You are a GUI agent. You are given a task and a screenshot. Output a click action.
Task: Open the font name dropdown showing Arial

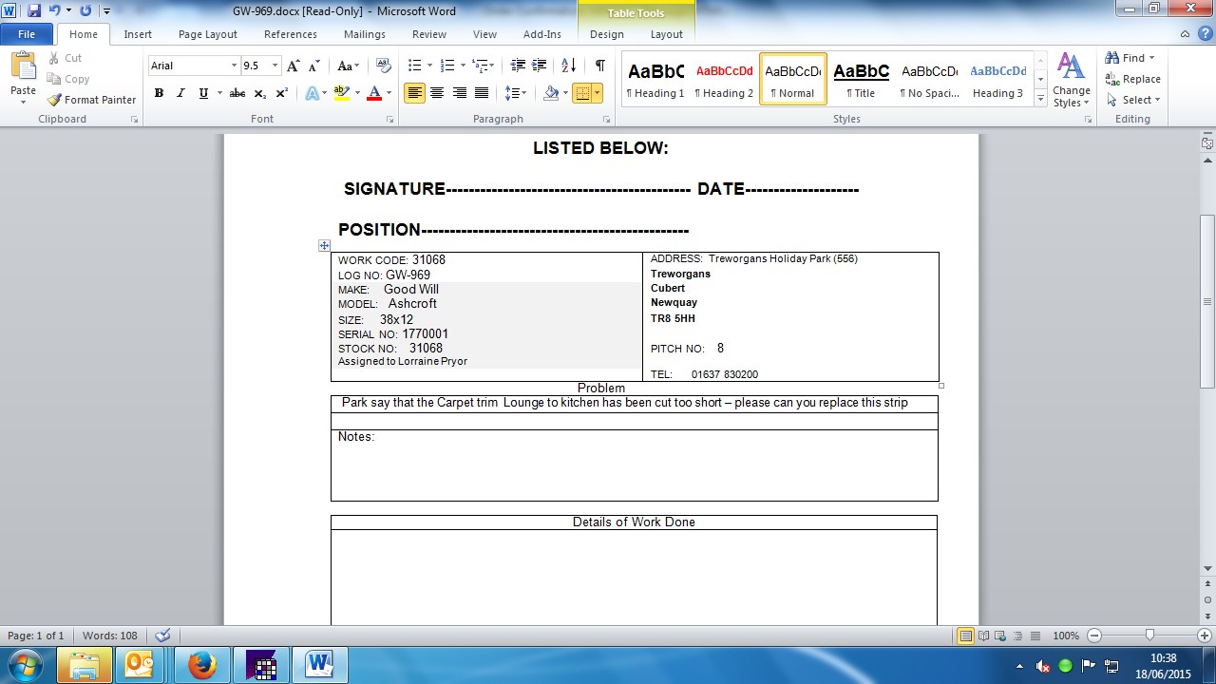pyautogui.click(x=234, y=66)
